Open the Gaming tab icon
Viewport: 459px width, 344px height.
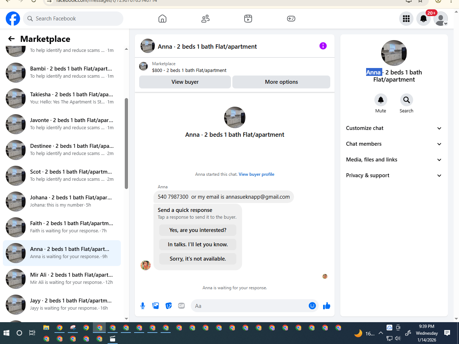[x=291, y=19]
